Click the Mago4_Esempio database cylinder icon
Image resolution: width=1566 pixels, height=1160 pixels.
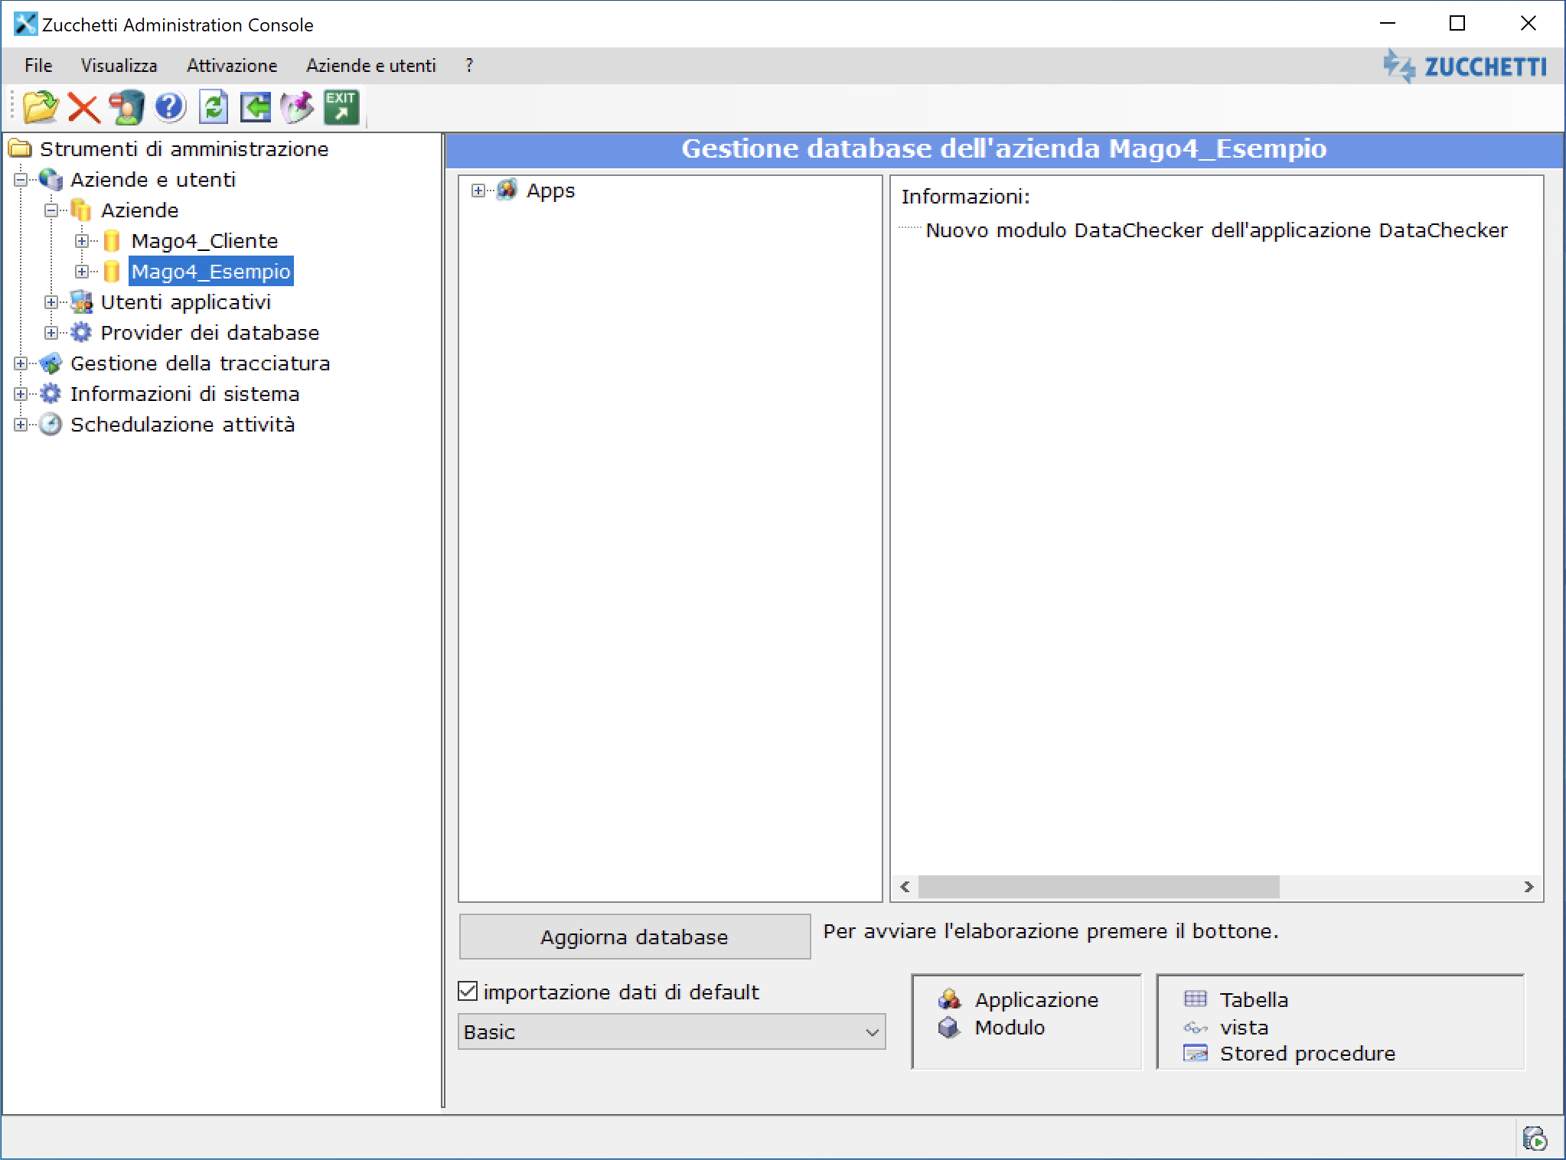pos(111,272)
